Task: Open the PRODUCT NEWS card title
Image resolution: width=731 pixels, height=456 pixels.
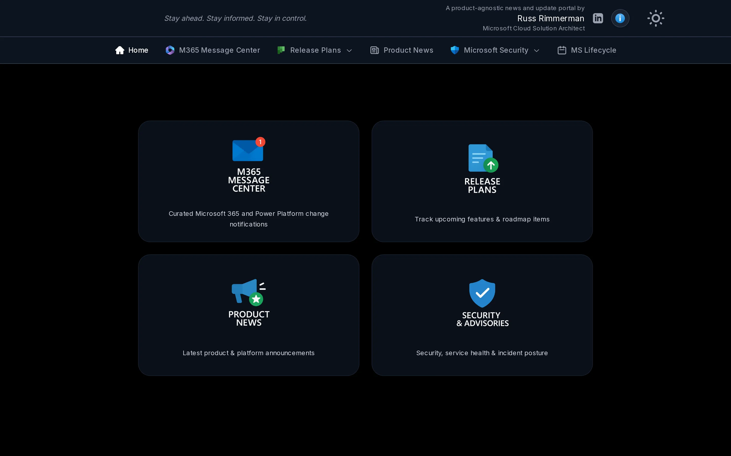Action: click(248, 318)
